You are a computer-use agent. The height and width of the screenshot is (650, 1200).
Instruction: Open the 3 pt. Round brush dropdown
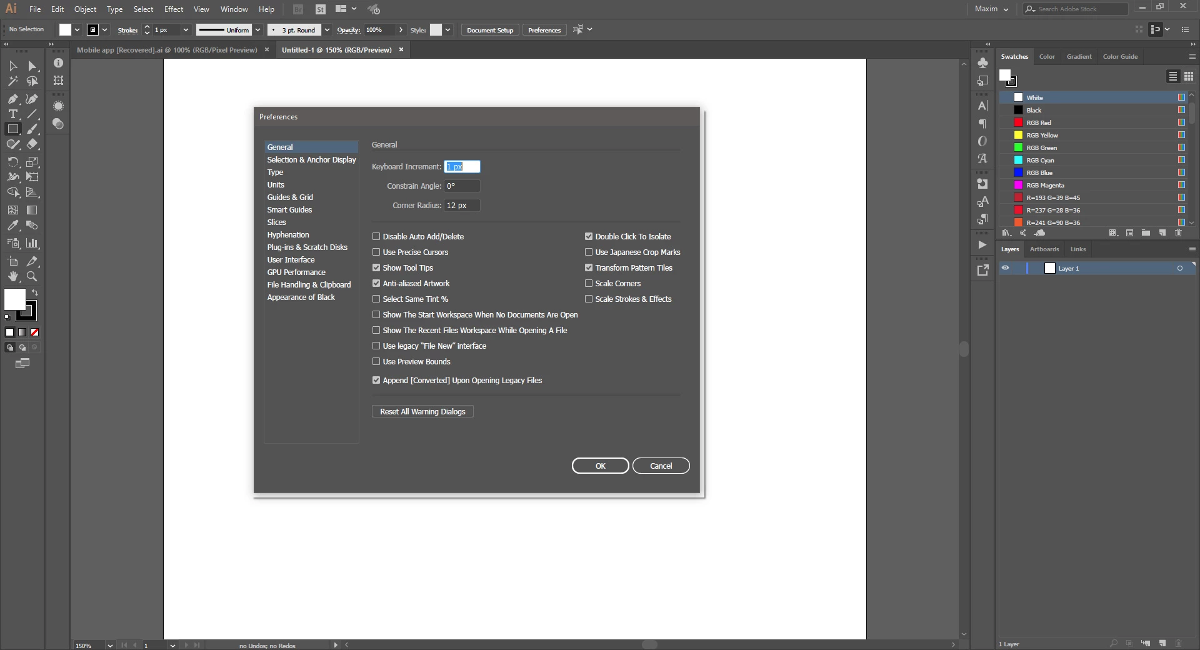[x=327, y=30]
